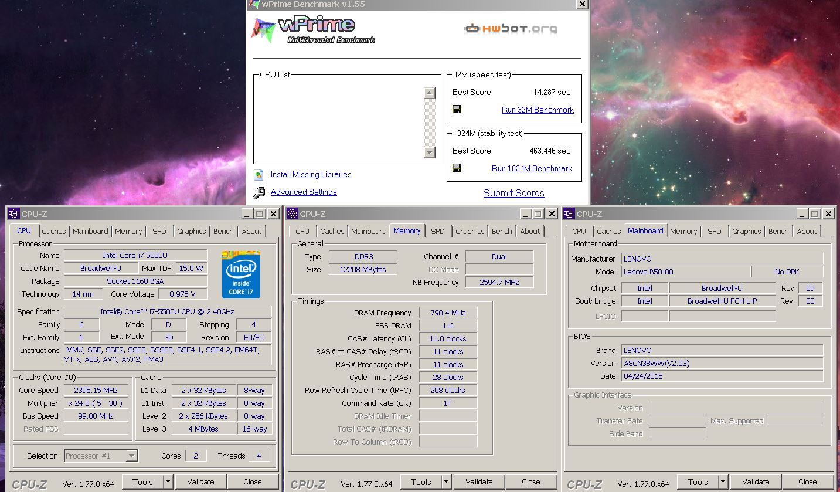Image resolution: width=840 pixels, height=492 pixels.
Task: Open SPD tab in Memory CPU-Z window
Action: [x=438, y=231]
